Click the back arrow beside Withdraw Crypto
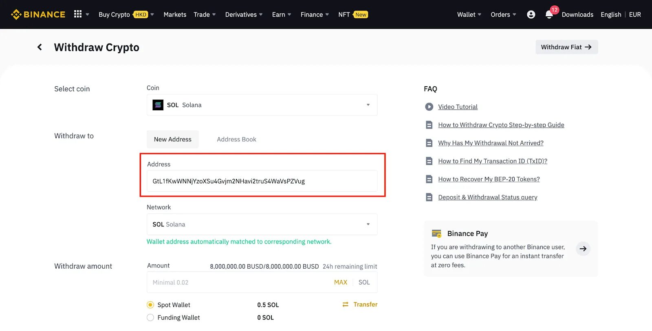The height and width of the screenshot is (331, 652). [x=40, y=47]
